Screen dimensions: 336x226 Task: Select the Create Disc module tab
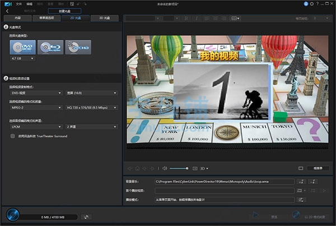point(64,11)
